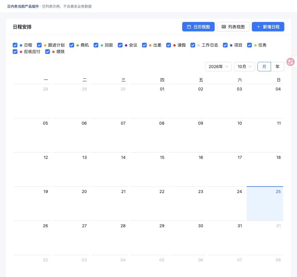Image resolution: width=297 pixels, height=277 pixels.
Task: Switch to 列表视图
Action: pyautogui.click(x=233, y=27)
